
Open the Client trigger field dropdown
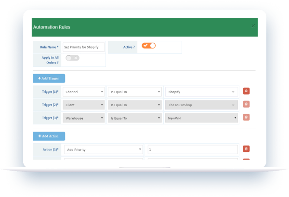click(83, 104)
